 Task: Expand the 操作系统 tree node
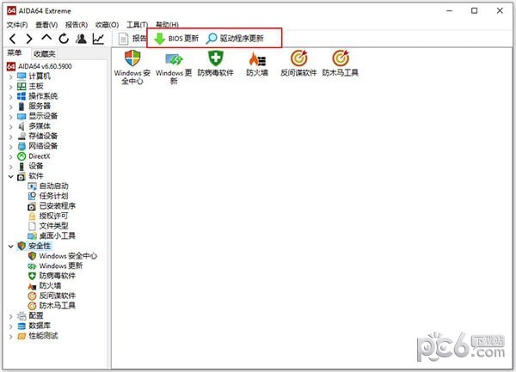click(x=10, y=96)
